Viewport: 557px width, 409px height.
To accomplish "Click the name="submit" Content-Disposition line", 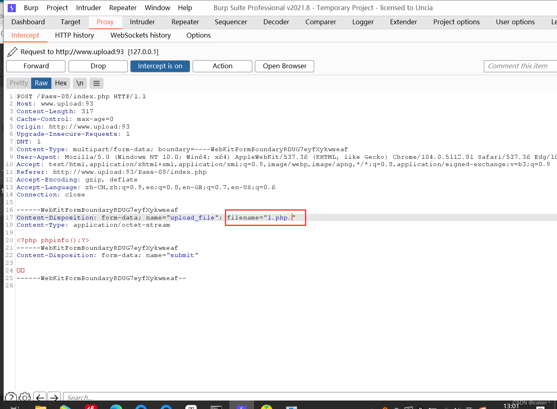I will tap(108, 255).
